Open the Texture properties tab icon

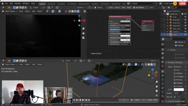coord(162,101)
